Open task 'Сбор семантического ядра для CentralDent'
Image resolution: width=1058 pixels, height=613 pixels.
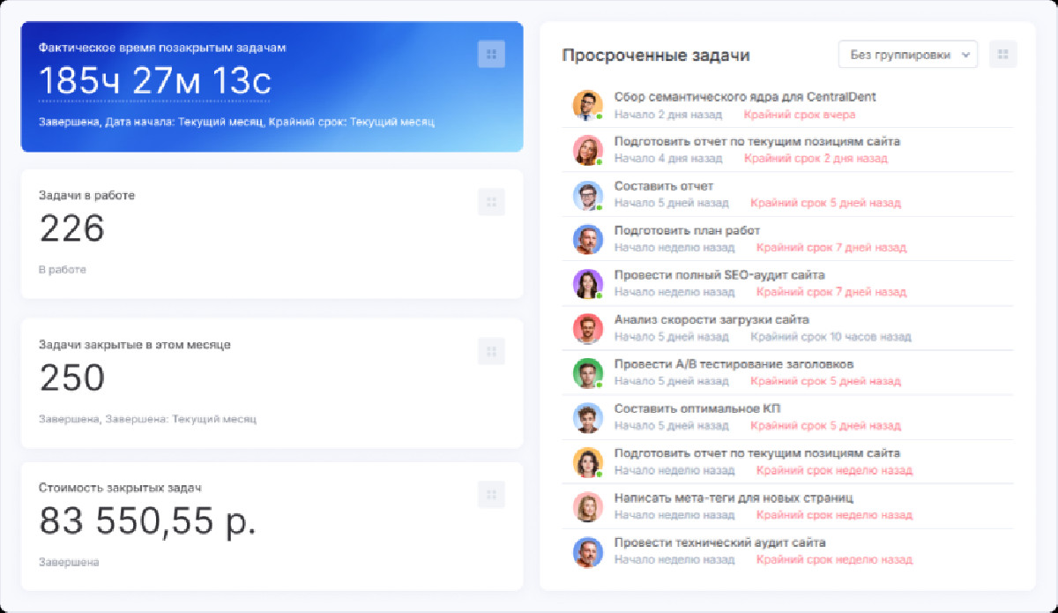[744, 97]
